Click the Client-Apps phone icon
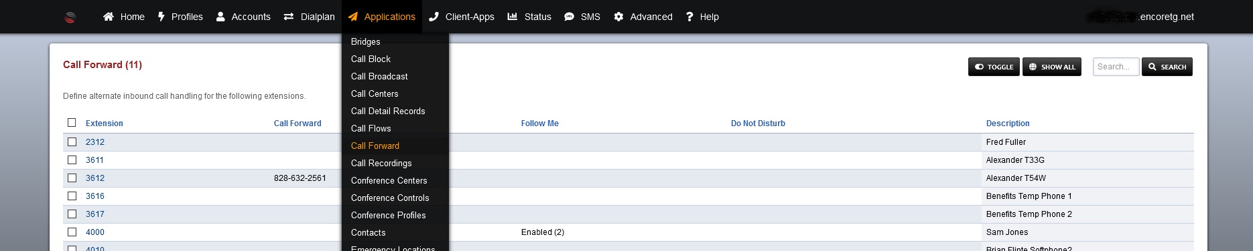1253x251 pixels. (434, 17)
